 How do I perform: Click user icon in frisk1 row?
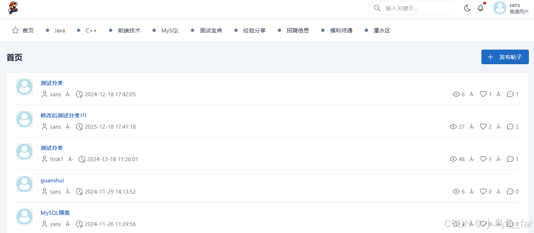tap(45, 159)
